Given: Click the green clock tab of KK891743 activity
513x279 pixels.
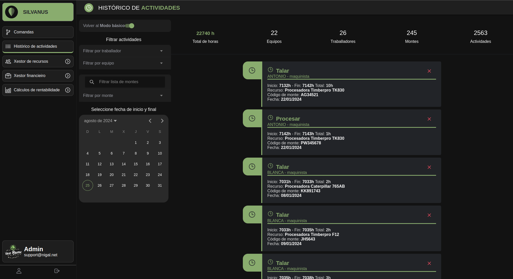Looking at the screenshot, I should (x=252, y=167).
